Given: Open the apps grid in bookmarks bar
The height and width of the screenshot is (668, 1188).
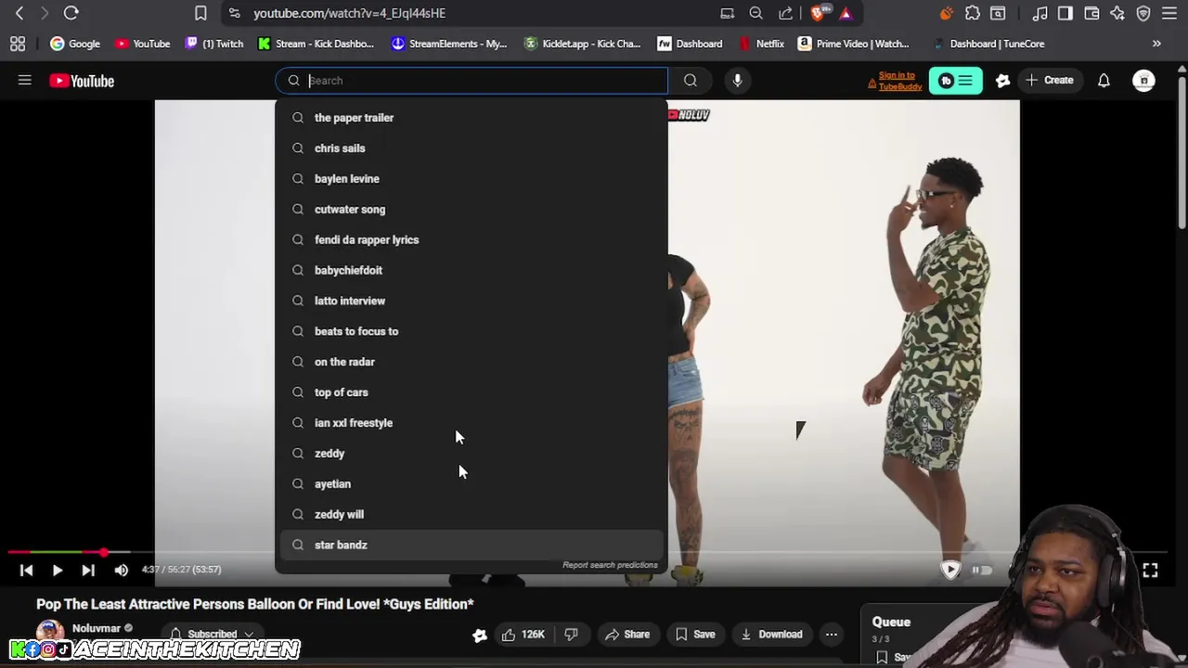Looking at the screenshot, I should (18, 44).
